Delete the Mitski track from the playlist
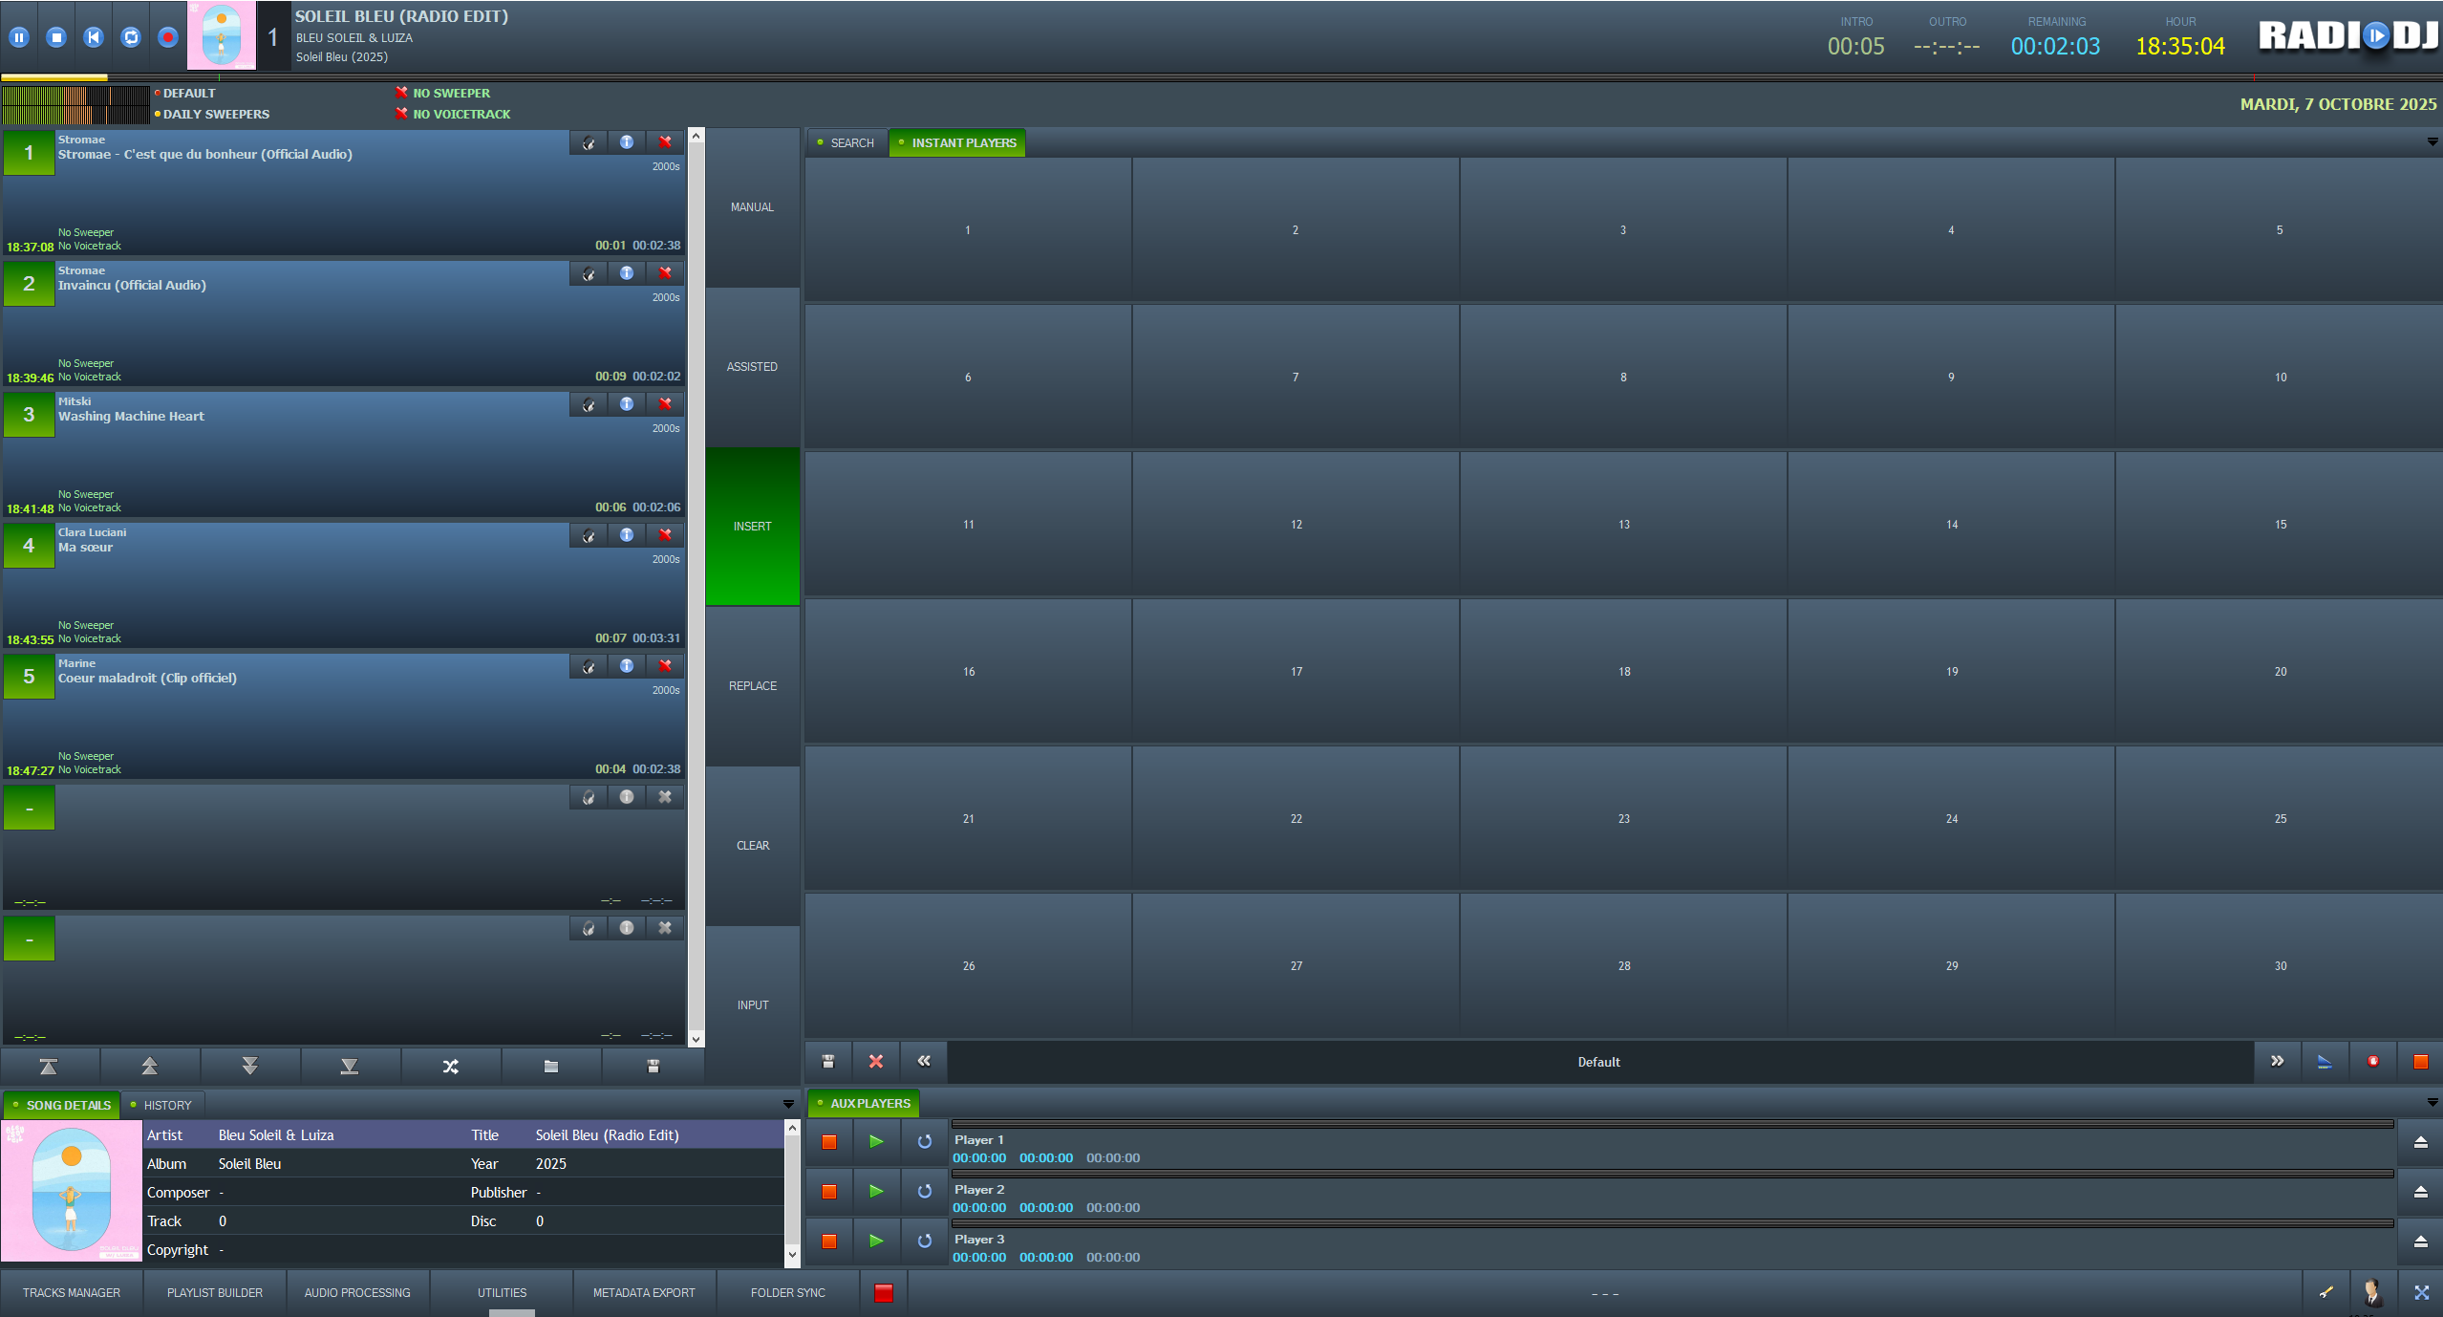 click(665, 404)
